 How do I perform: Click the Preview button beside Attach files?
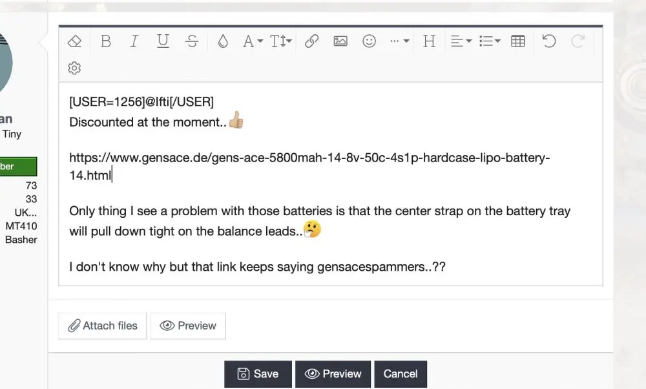pos(188,326)
